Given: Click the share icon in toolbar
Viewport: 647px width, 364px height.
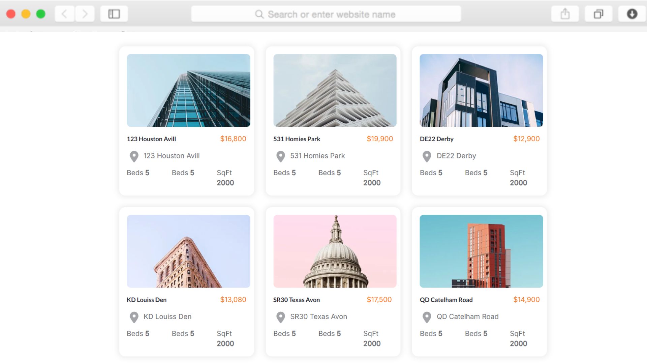Looking at the screenshot, I should (565, 14).
